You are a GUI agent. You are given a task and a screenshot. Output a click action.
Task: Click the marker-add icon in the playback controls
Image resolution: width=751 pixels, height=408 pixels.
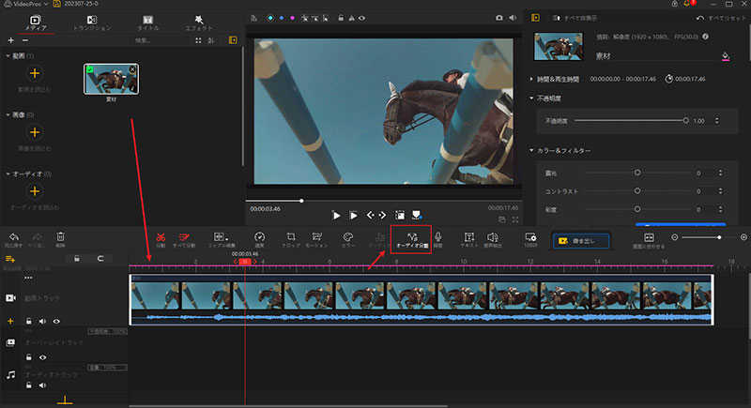(x=417, y=215)
